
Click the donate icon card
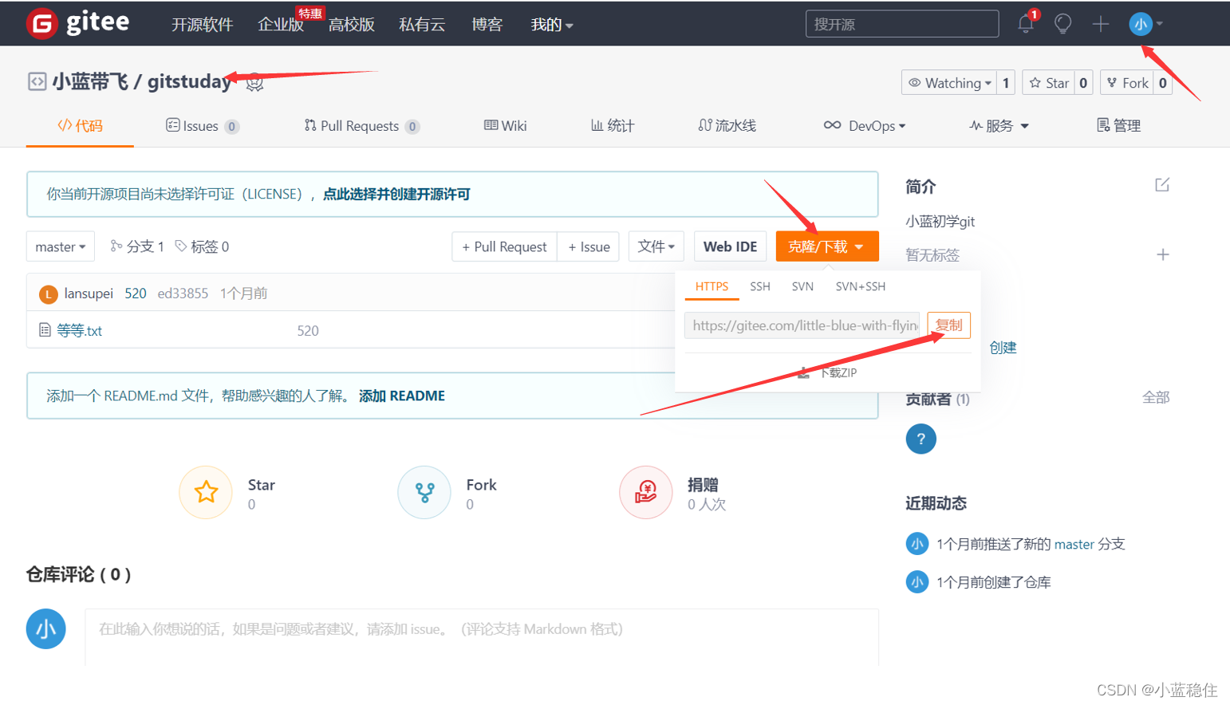pyautogui.click(x=646, y=492)
